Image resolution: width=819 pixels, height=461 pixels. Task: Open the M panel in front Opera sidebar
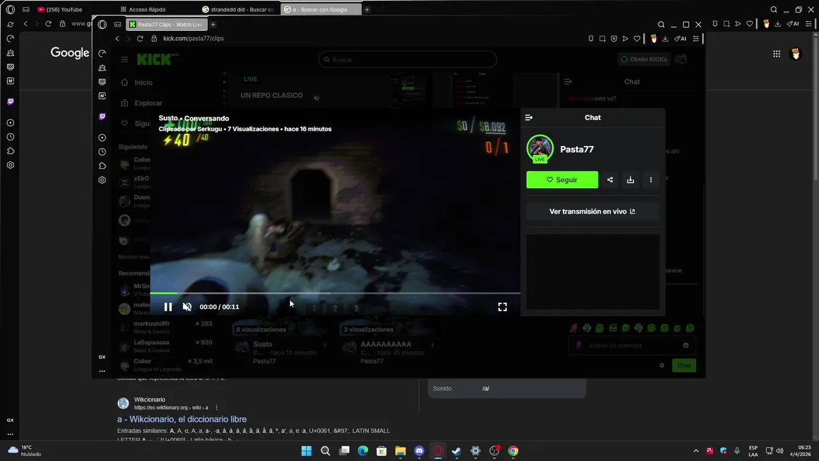coord(102,95)
